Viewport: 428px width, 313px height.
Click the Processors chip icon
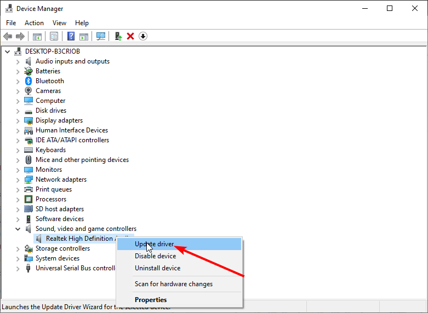(x=28, y=199)
